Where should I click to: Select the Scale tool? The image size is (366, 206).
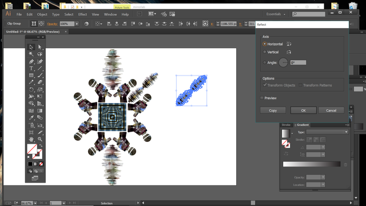(39, 89)
